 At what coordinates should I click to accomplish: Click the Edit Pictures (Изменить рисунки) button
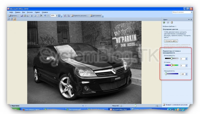[79, 16]
